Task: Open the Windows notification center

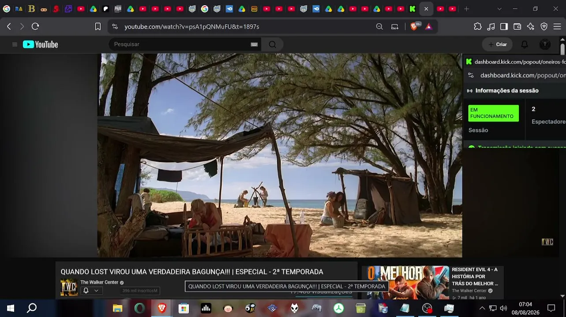Action: point(551,308)
